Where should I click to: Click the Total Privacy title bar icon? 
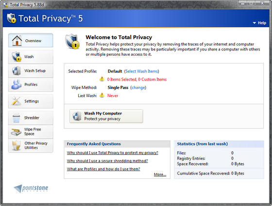6,5
